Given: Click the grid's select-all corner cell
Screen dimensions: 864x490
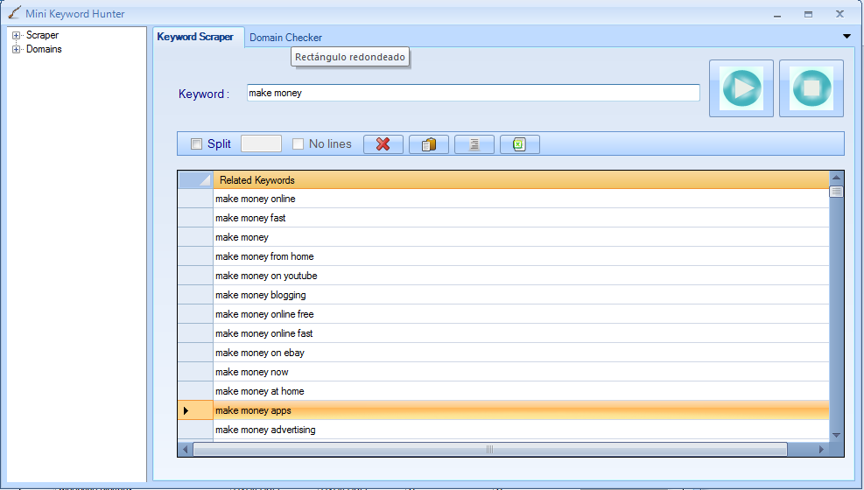Looking at the screenshot, I should (x=195, y=180).
